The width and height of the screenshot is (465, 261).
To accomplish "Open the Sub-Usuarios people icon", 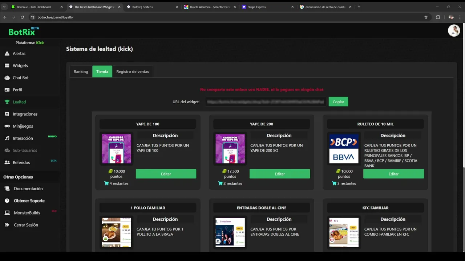I will coord(7,150).
